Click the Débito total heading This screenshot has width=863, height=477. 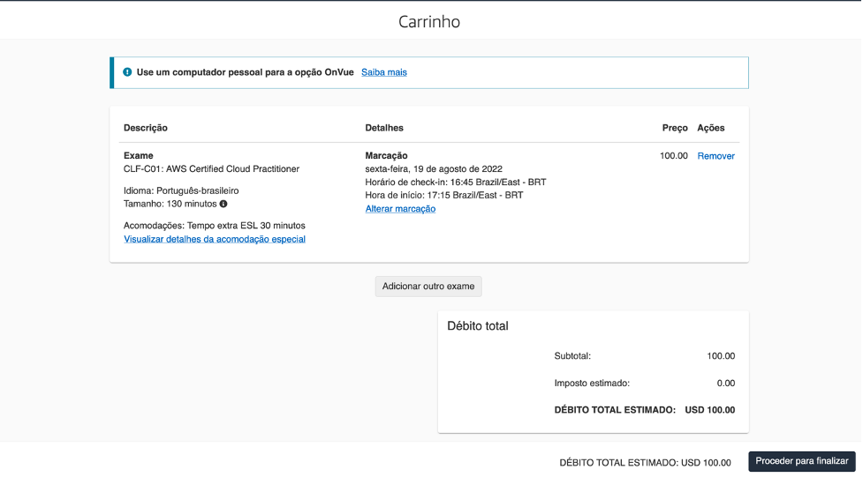click(478, 326)
